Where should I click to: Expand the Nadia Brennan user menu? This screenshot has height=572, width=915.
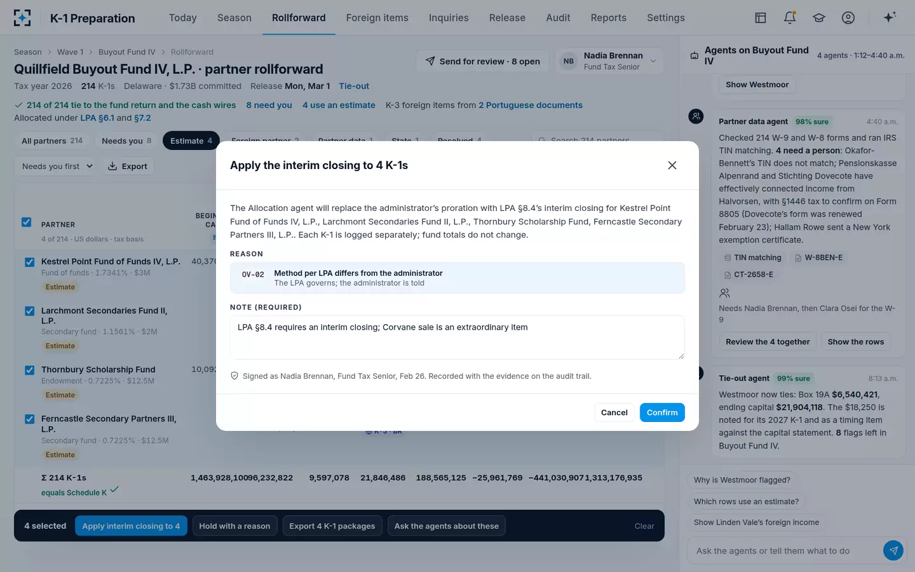(x=609, y=61)
